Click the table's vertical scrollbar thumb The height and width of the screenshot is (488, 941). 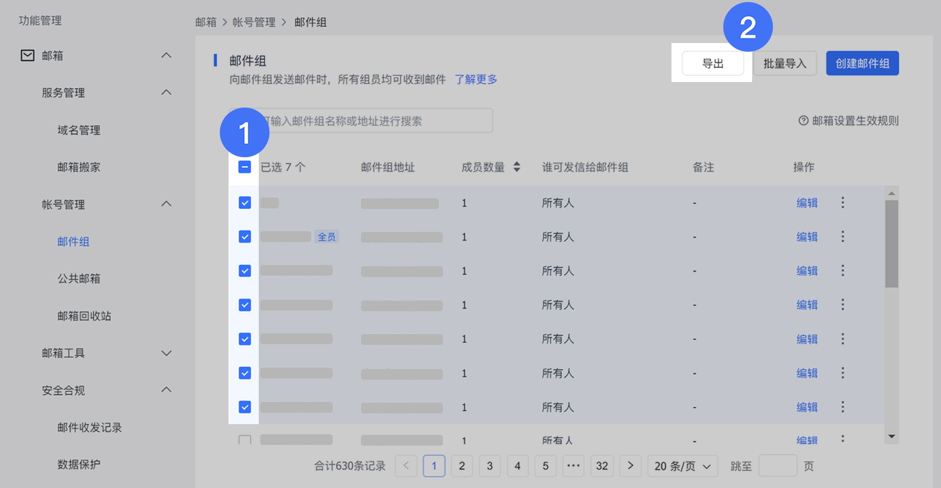pos(891,242)
